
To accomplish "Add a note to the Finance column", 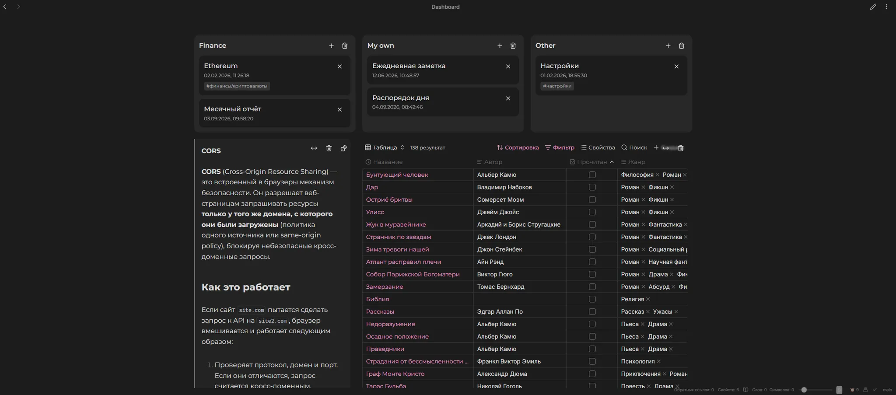I will 331,45.
